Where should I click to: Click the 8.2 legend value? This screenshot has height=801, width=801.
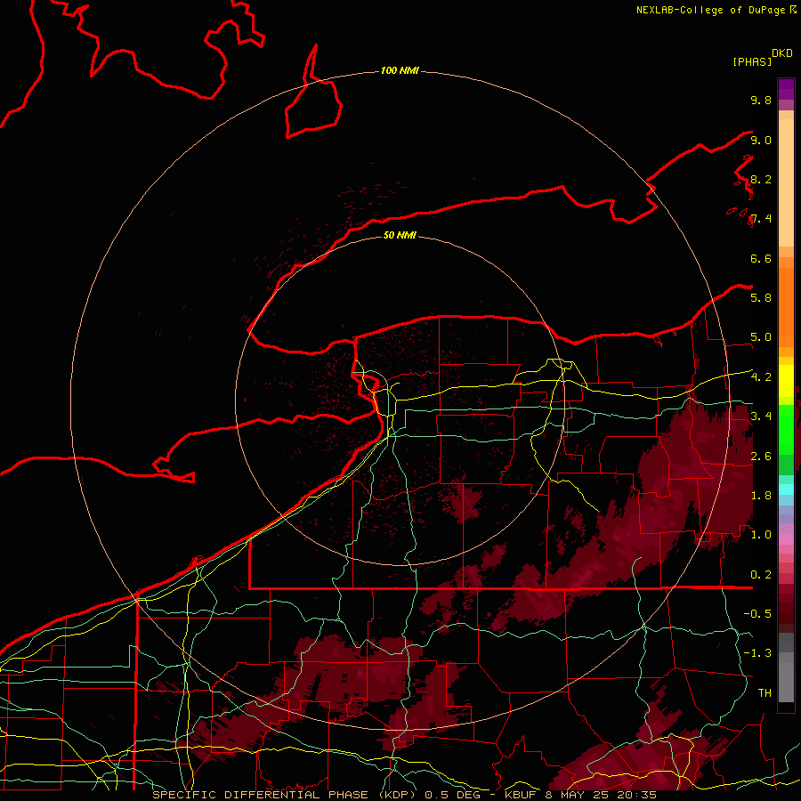pyautogui.click(x=761, y=179)
